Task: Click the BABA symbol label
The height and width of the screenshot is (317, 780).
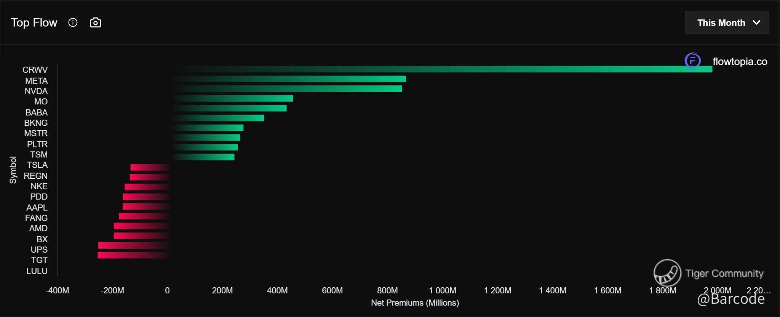Action: point(37,112)
